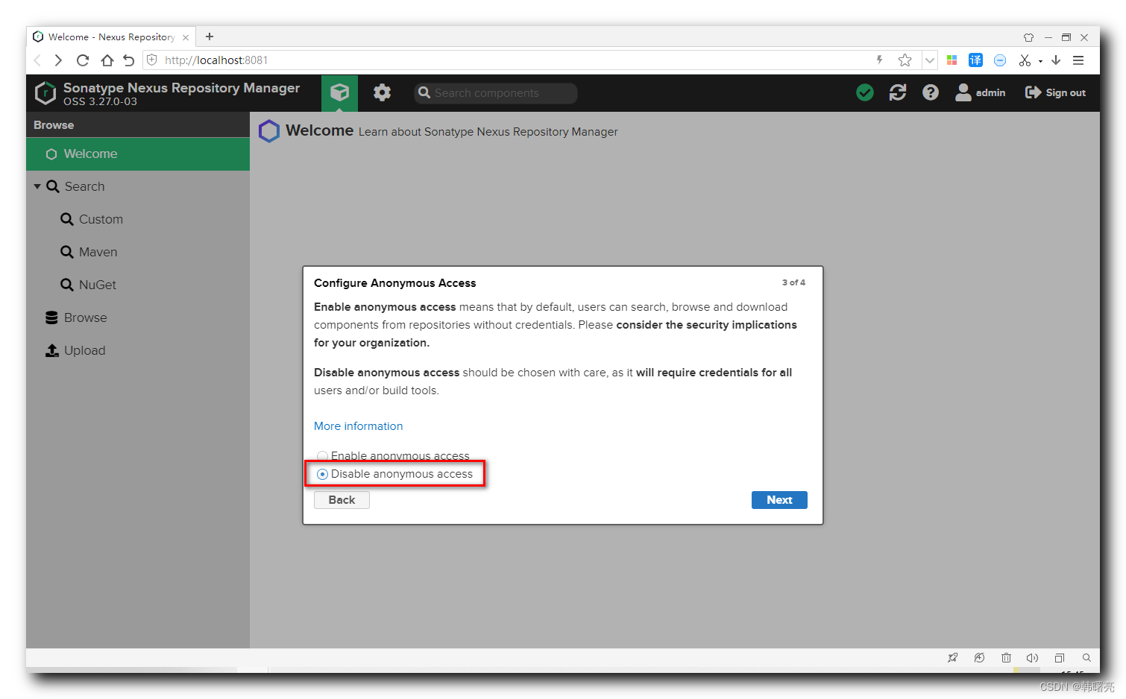Open the colorful apps grid extension
The width and height of the screenshot is (1126, 699).
tap(952, 60)
